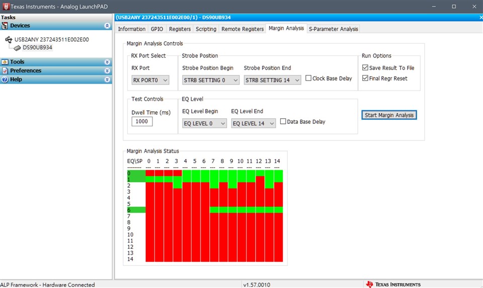The width and height of the screenshot is (483, 288).
Task: Click EQ row label 14
Action: tap(130, 259)
